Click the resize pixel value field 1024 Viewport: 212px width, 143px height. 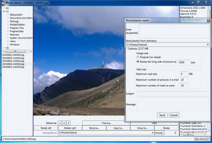tap(184, 62)
